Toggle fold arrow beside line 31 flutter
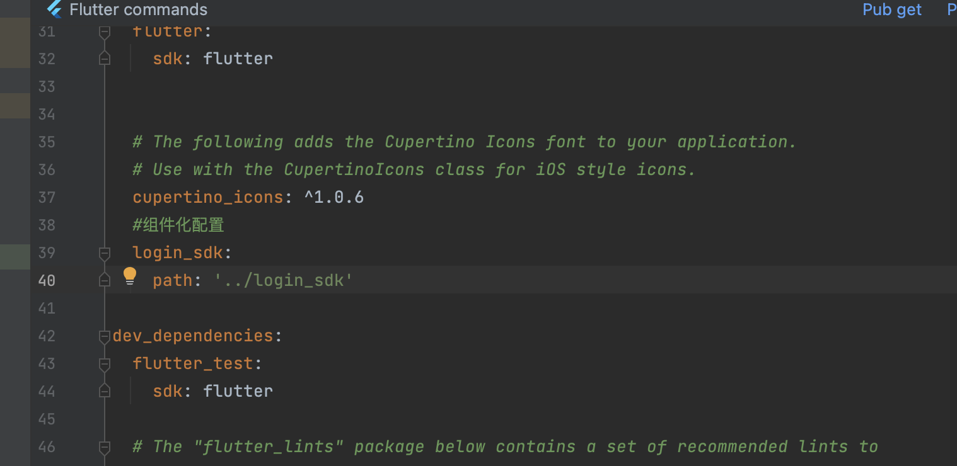The image size is (957, 466). [105, 31]
